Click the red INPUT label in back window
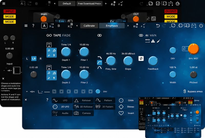This screenshot has height=138, width=205. tap(9, 11)
